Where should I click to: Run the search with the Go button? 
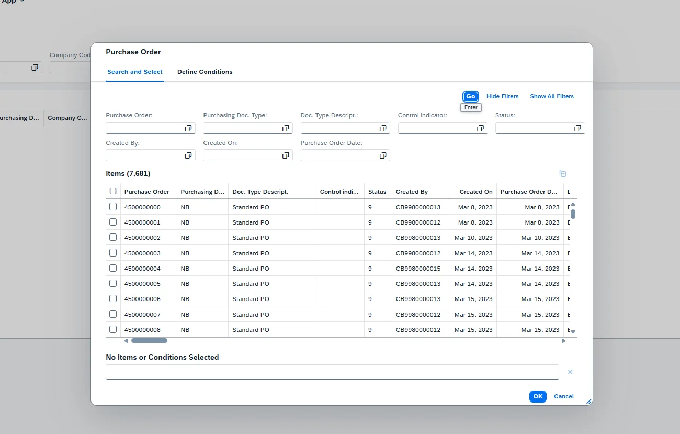(x=471, y=96)
